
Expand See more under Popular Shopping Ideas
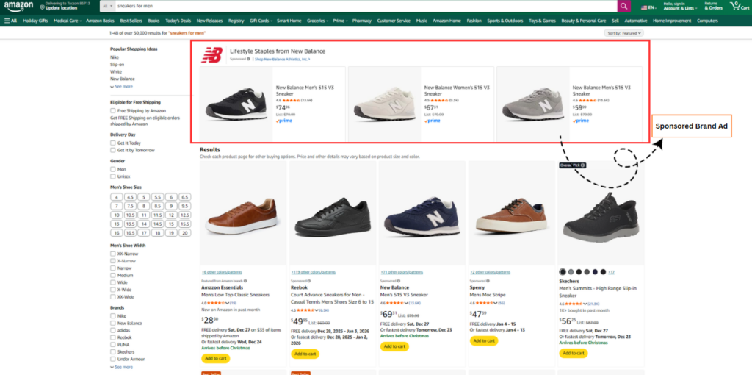(121, 87)
